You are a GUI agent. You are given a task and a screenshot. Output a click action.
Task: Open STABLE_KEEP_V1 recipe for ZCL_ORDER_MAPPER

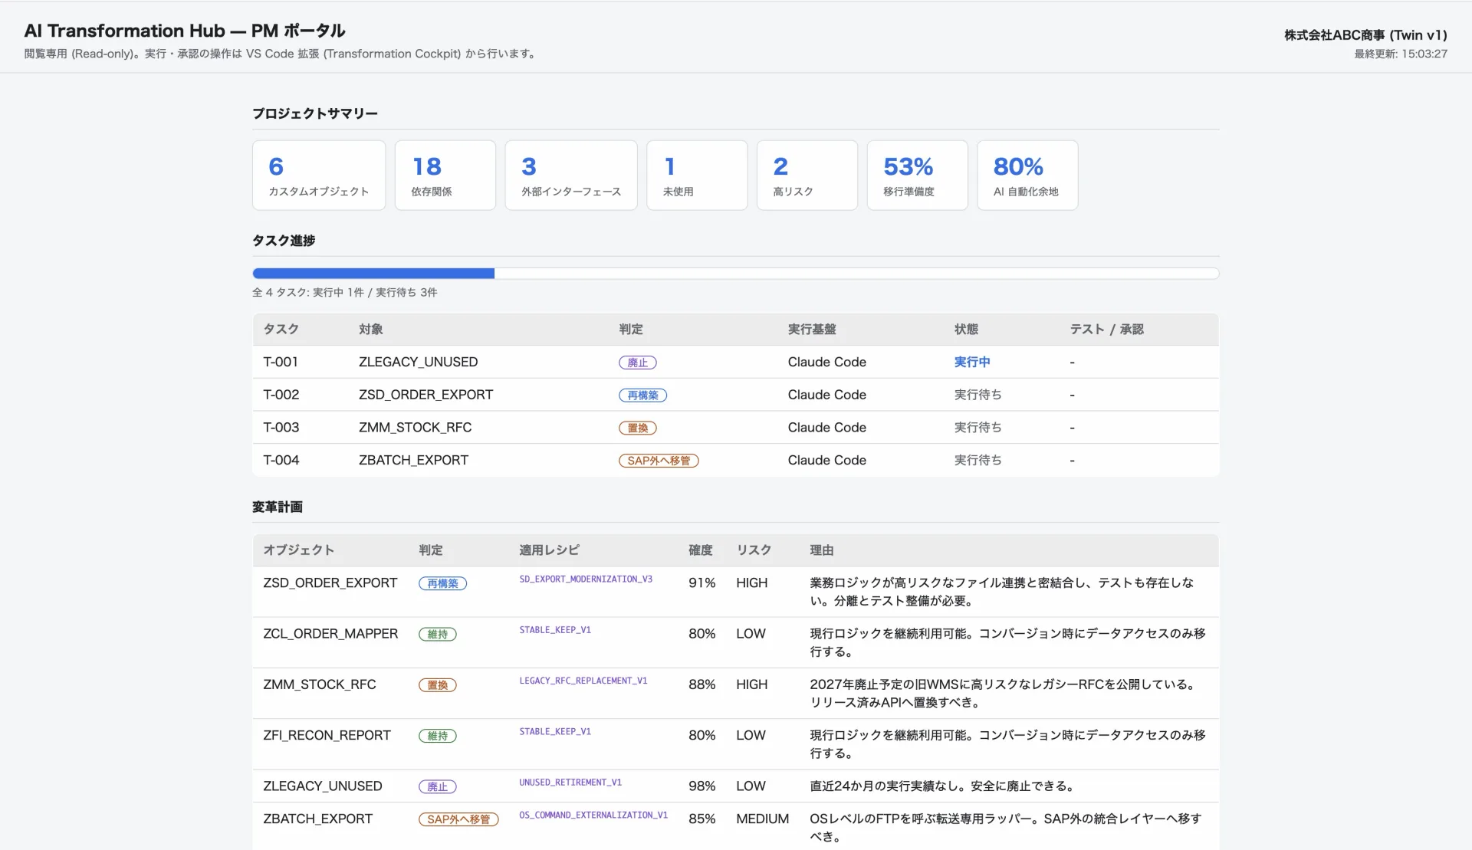(555, 630)
